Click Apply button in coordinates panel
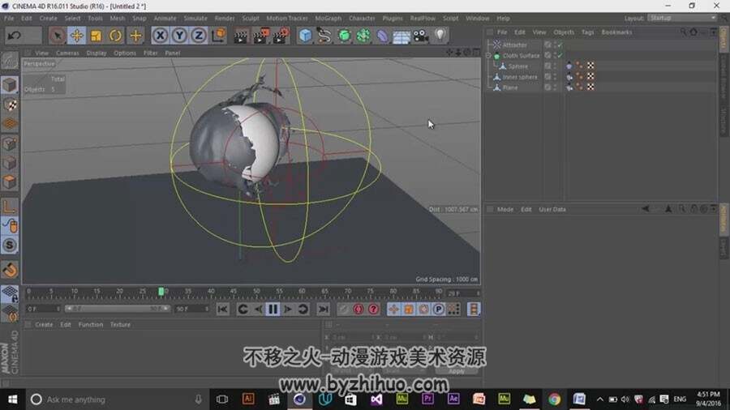 457,371
